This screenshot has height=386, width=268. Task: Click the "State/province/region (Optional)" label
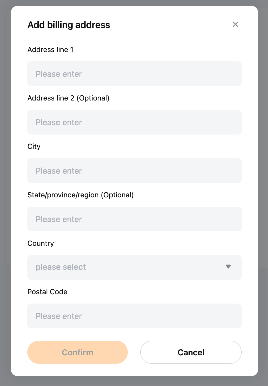tap(80, 195)
